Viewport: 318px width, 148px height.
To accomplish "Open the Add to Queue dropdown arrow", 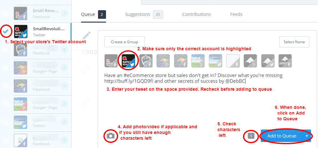I will (x=307, y=136).
